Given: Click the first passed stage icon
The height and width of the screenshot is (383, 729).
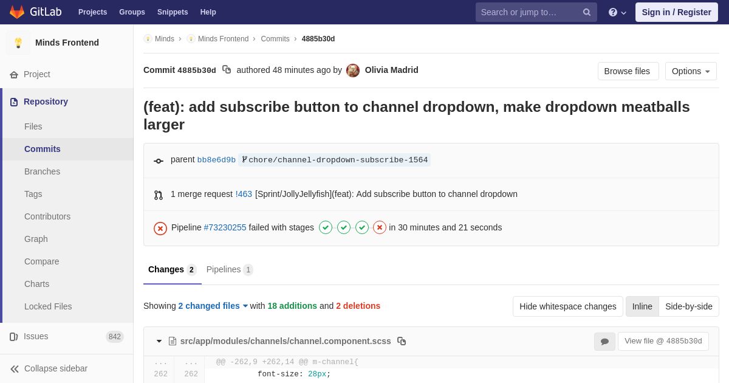Looking at the screenshot, I should pos(326,227).
